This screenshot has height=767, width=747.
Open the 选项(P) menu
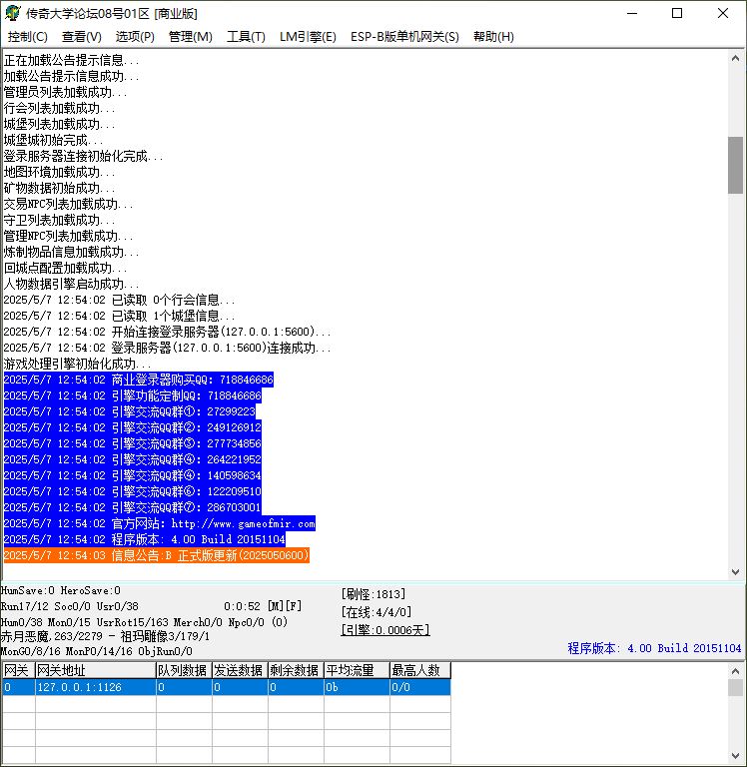135,37
